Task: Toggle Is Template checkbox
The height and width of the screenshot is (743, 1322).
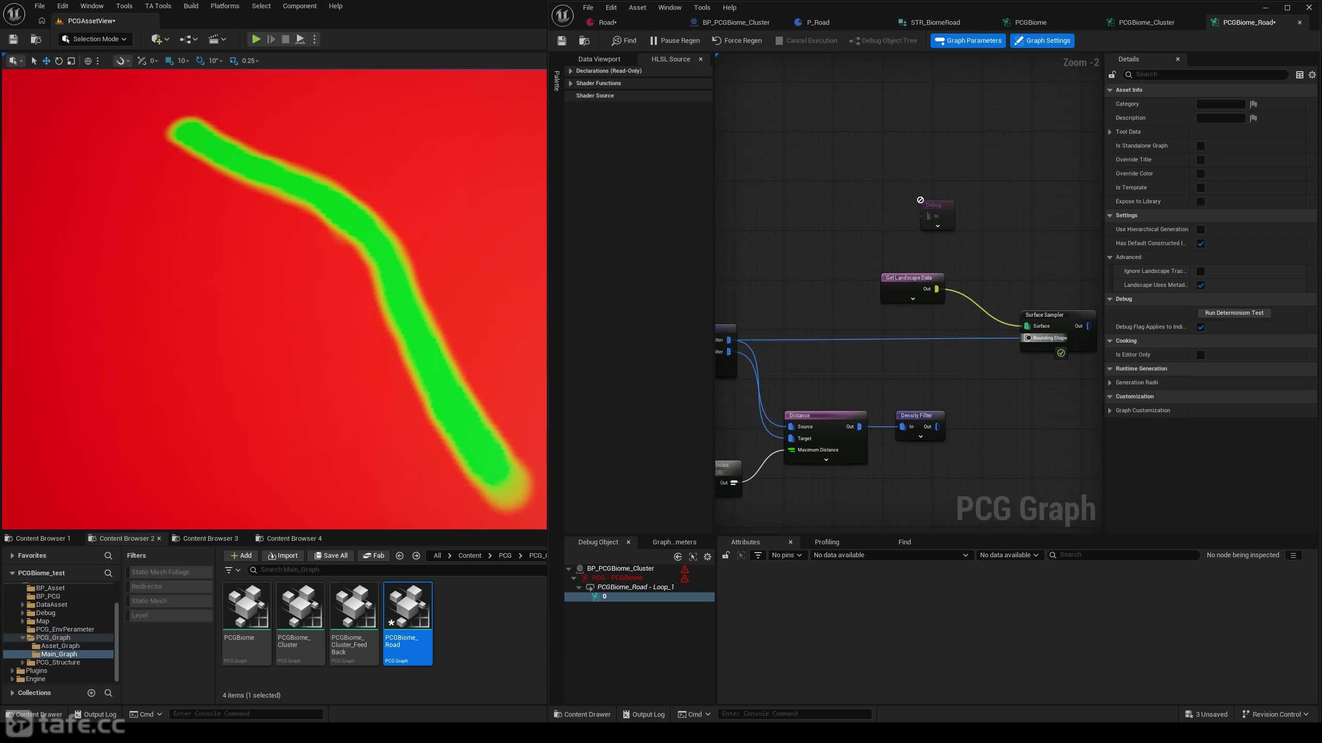Action: (1201, 188)
